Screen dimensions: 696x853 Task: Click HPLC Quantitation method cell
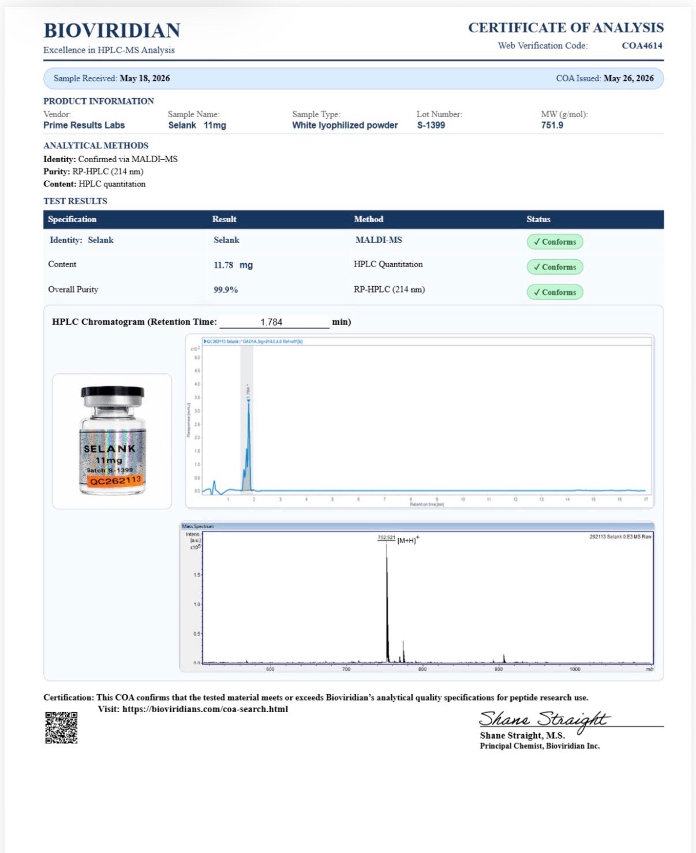[x=388, y=264]
